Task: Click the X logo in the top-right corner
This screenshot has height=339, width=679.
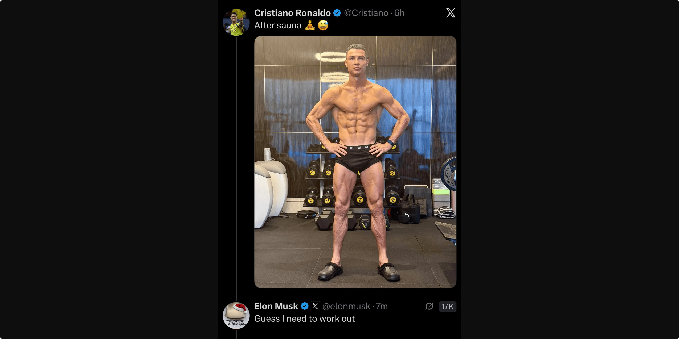Action: click(451, 12)
